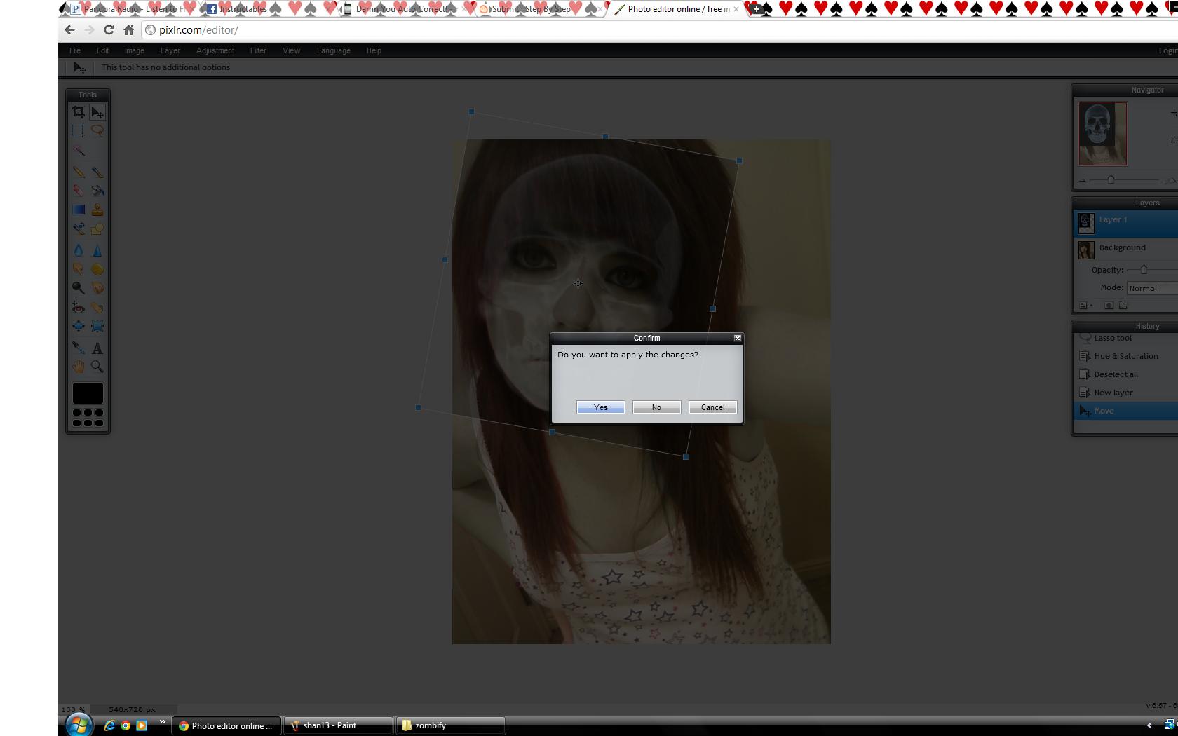
Task: Select the Bloat tool
Action: (79, 327)
